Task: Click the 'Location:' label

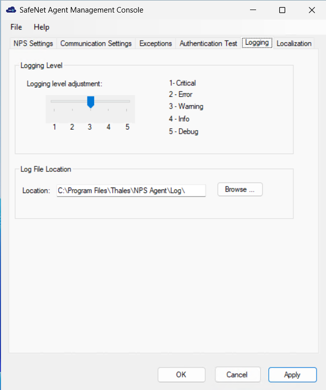Action: [36, 191]
